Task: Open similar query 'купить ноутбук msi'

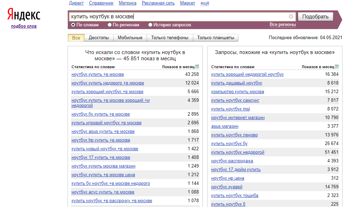Action: click(230, 109)
